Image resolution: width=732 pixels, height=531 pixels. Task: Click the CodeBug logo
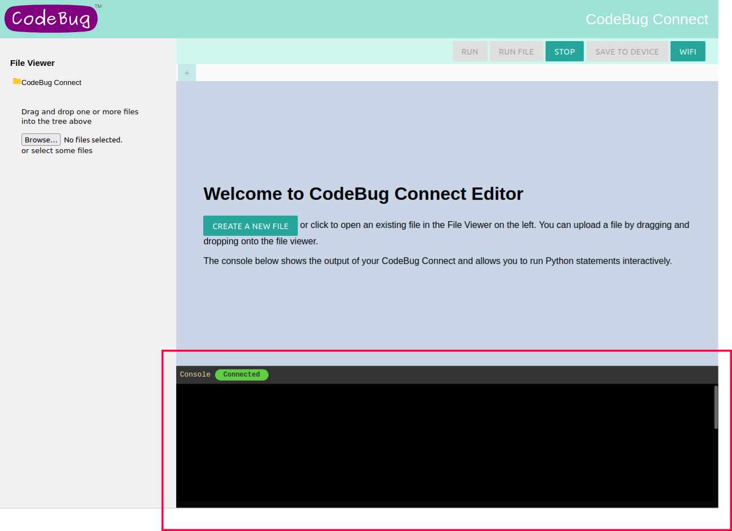coord(51,18)
